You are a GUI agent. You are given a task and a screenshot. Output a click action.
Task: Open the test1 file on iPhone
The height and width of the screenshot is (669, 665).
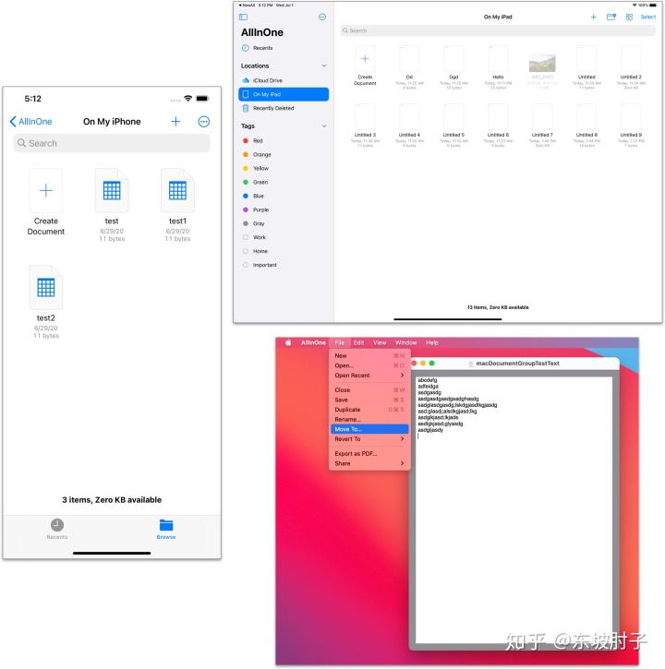(177, 205)
